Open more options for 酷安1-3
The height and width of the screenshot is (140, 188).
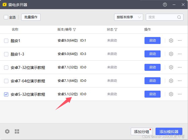(x=180, y=54)
